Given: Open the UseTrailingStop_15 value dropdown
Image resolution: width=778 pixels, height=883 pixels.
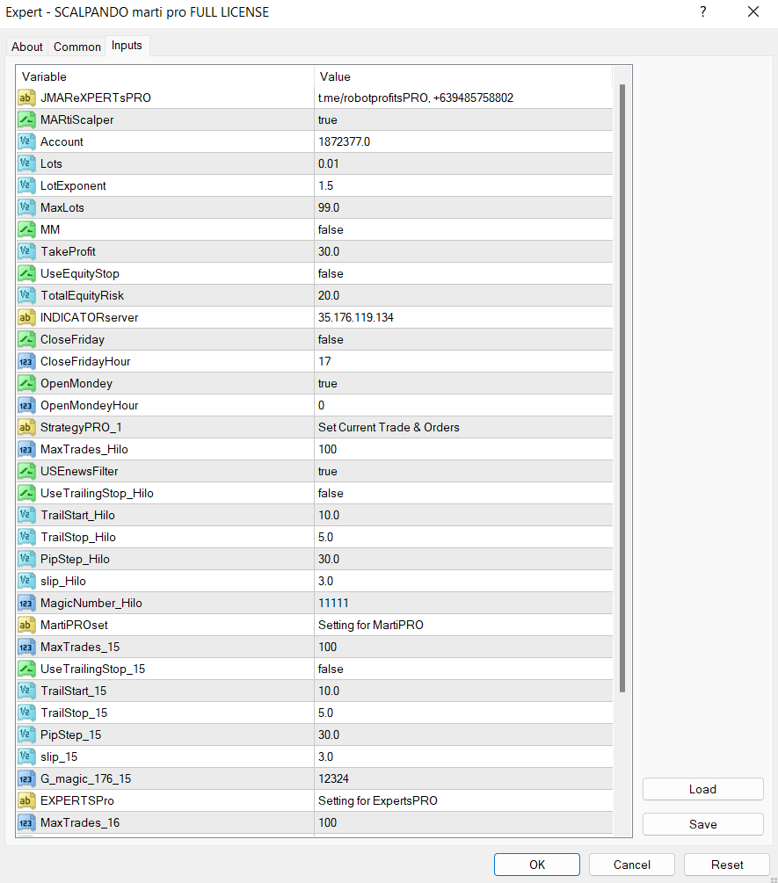Looking at the screenshot, I should coord(331,669).
